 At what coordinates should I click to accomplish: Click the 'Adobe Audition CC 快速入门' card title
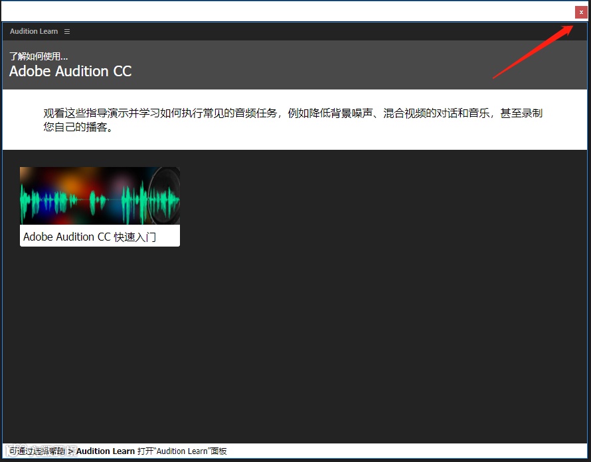coord(90,237)
